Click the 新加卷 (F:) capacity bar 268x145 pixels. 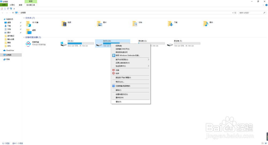[x=187, y=44]
